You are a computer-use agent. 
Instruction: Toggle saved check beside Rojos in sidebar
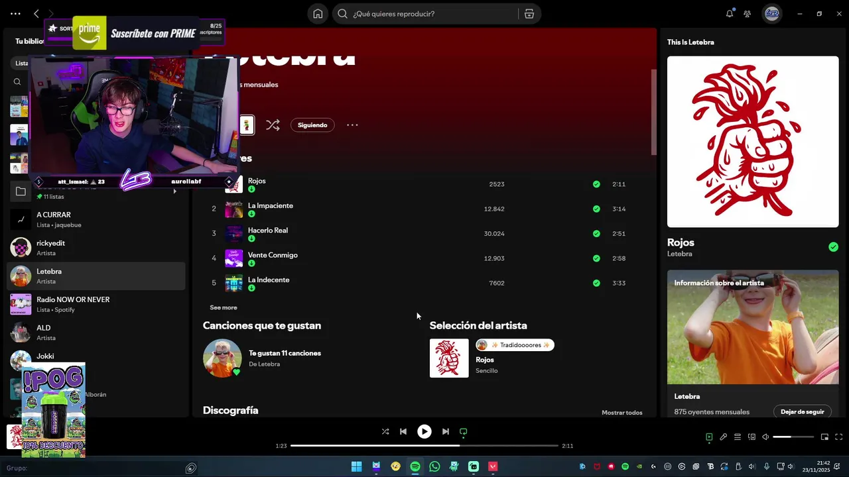point(833,247)
